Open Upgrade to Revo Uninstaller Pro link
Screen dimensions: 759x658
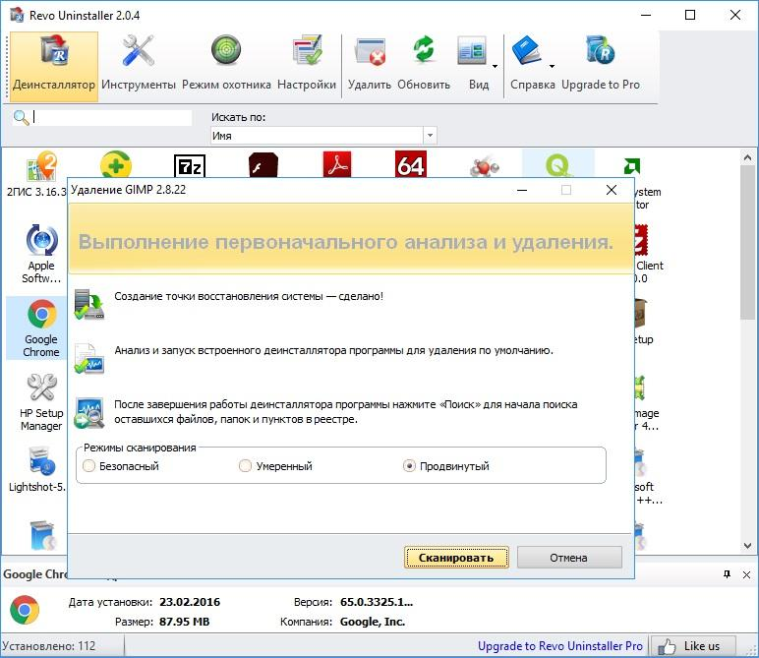click(x=560, y=646)
